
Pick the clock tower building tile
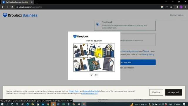coord(80,50)
